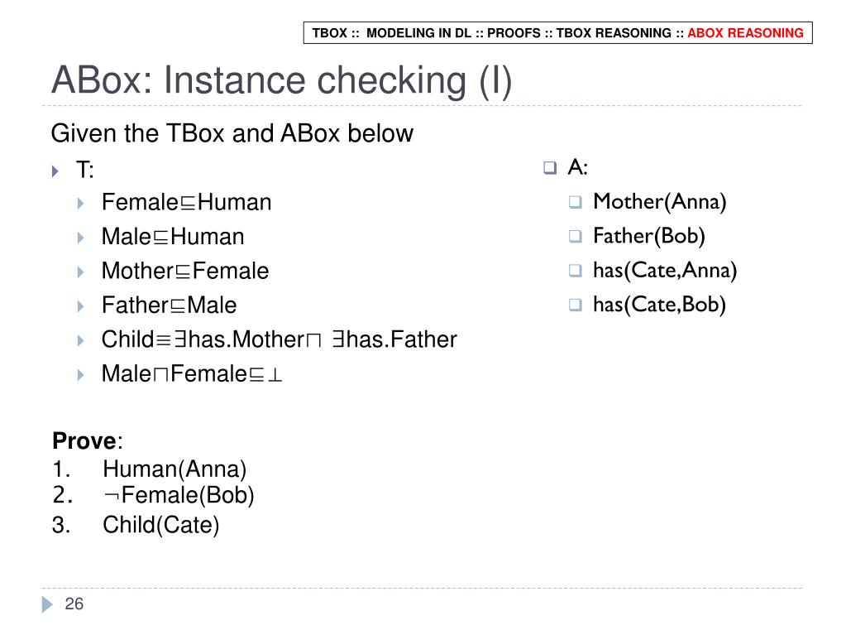Image resolution: width=846 pixels, height=635 pixels.
Task: Open the PROOFS section link
Action: click(514, 33)
